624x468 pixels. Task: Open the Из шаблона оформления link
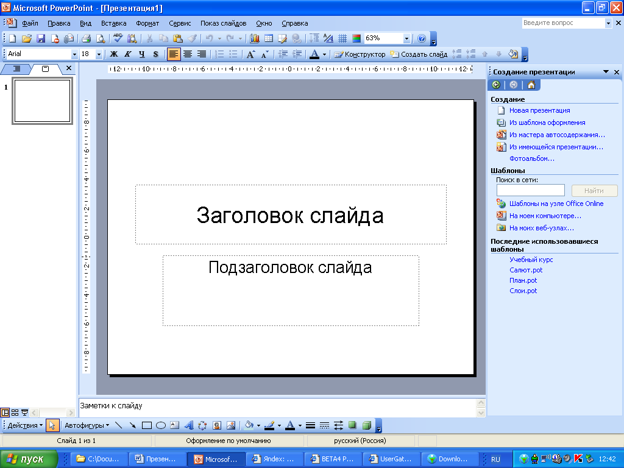pos(547,122)
